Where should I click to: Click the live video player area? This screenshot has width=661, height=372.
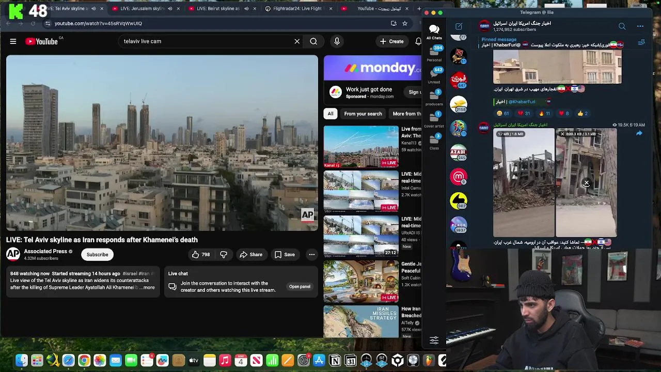pyautogui.click(x=162, y=143)
